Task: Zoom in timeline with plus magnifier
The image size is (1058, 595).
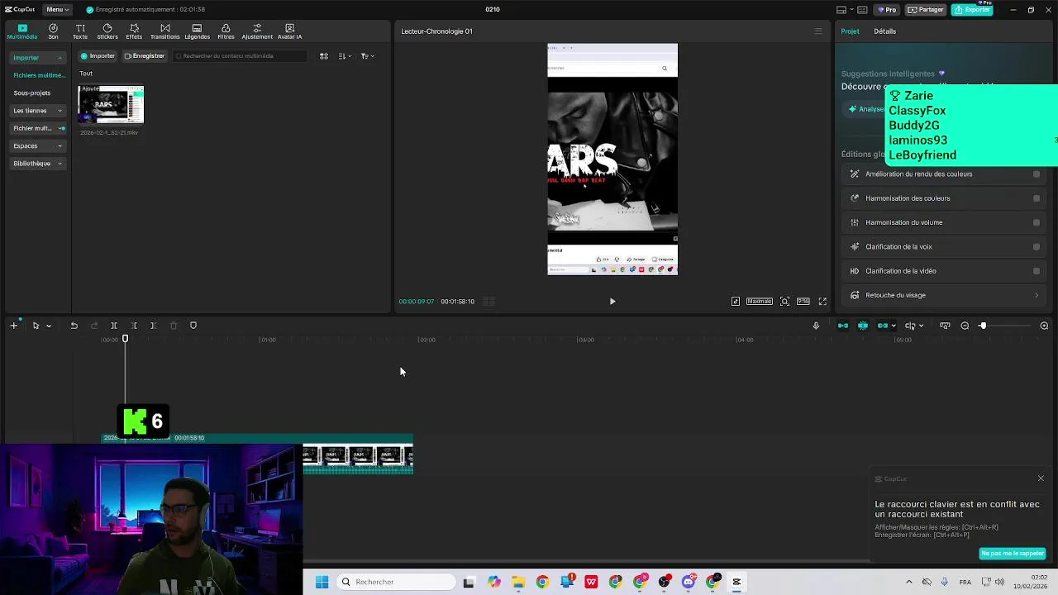Action: [1044, 326]
